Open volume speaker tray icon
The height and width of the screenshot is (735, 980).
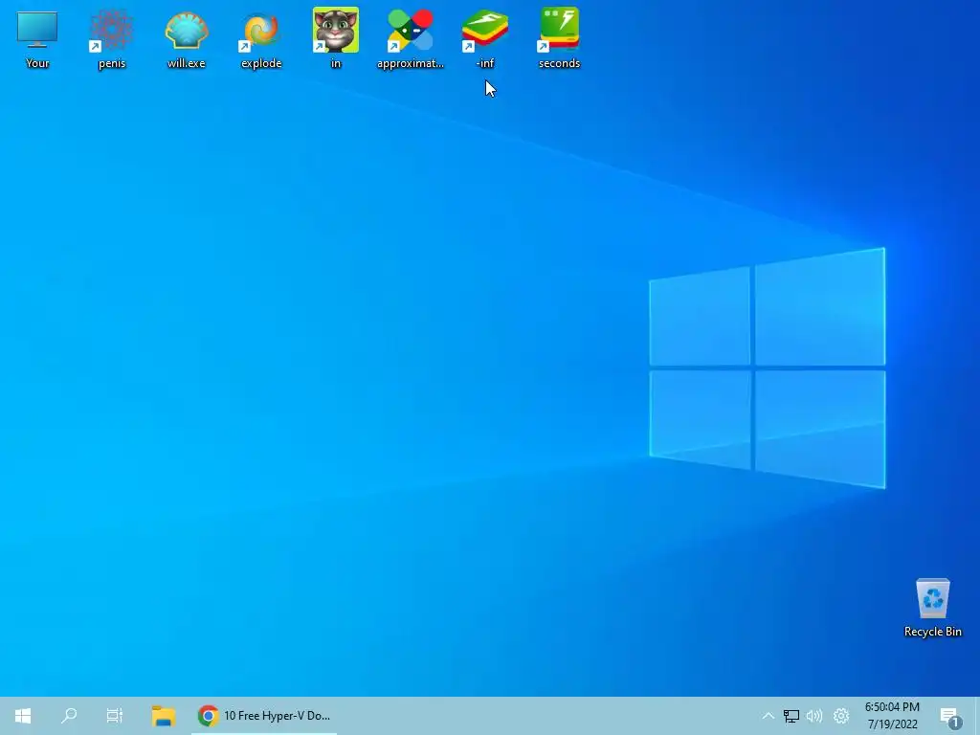click(814, 716)
